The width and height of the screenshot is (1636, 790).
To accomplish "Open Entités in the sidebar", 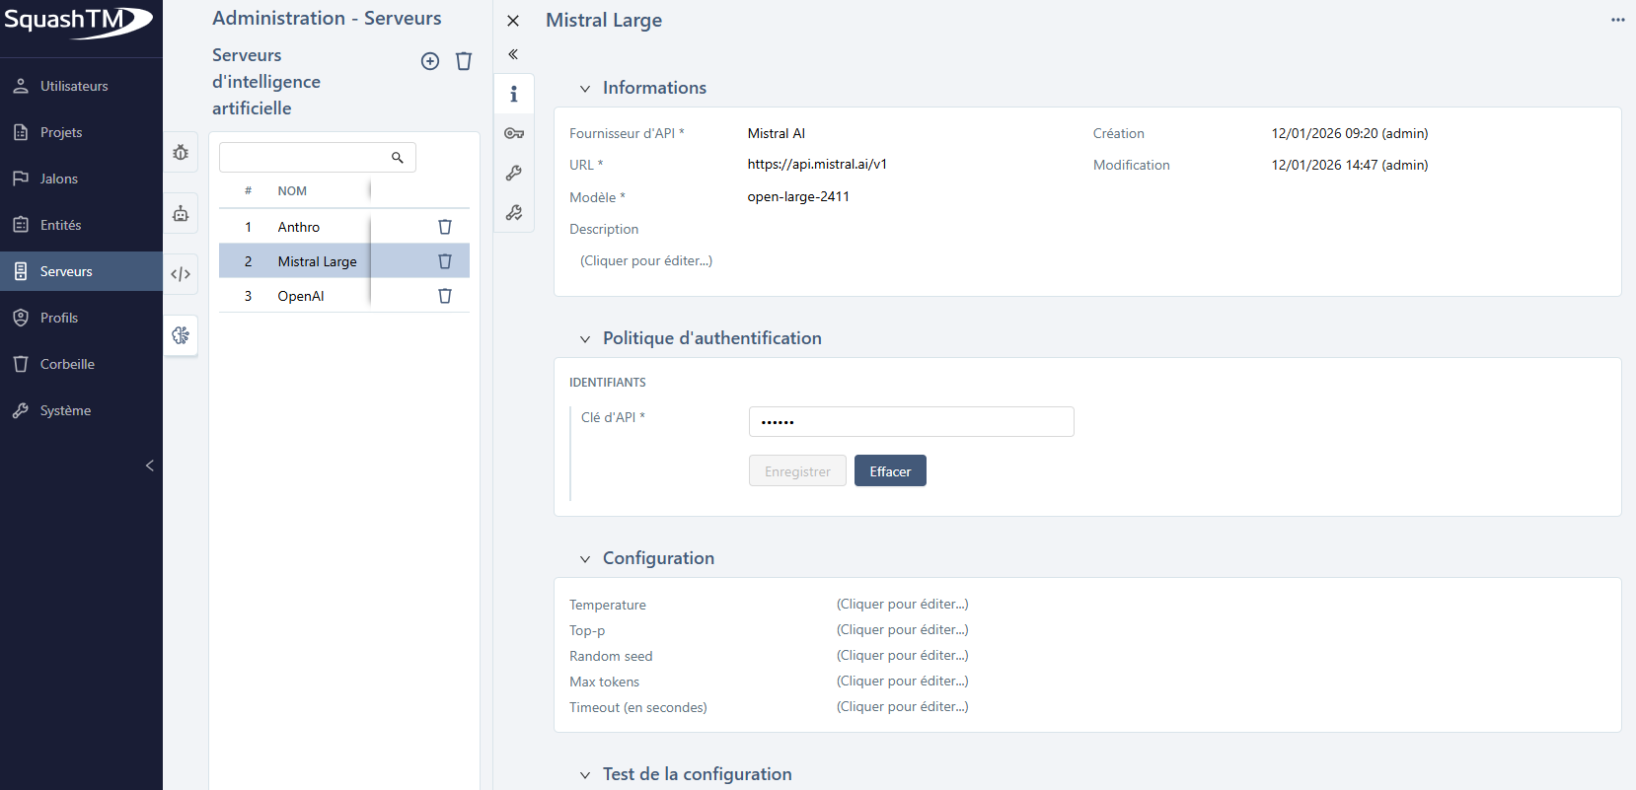I will pos(81,225).
